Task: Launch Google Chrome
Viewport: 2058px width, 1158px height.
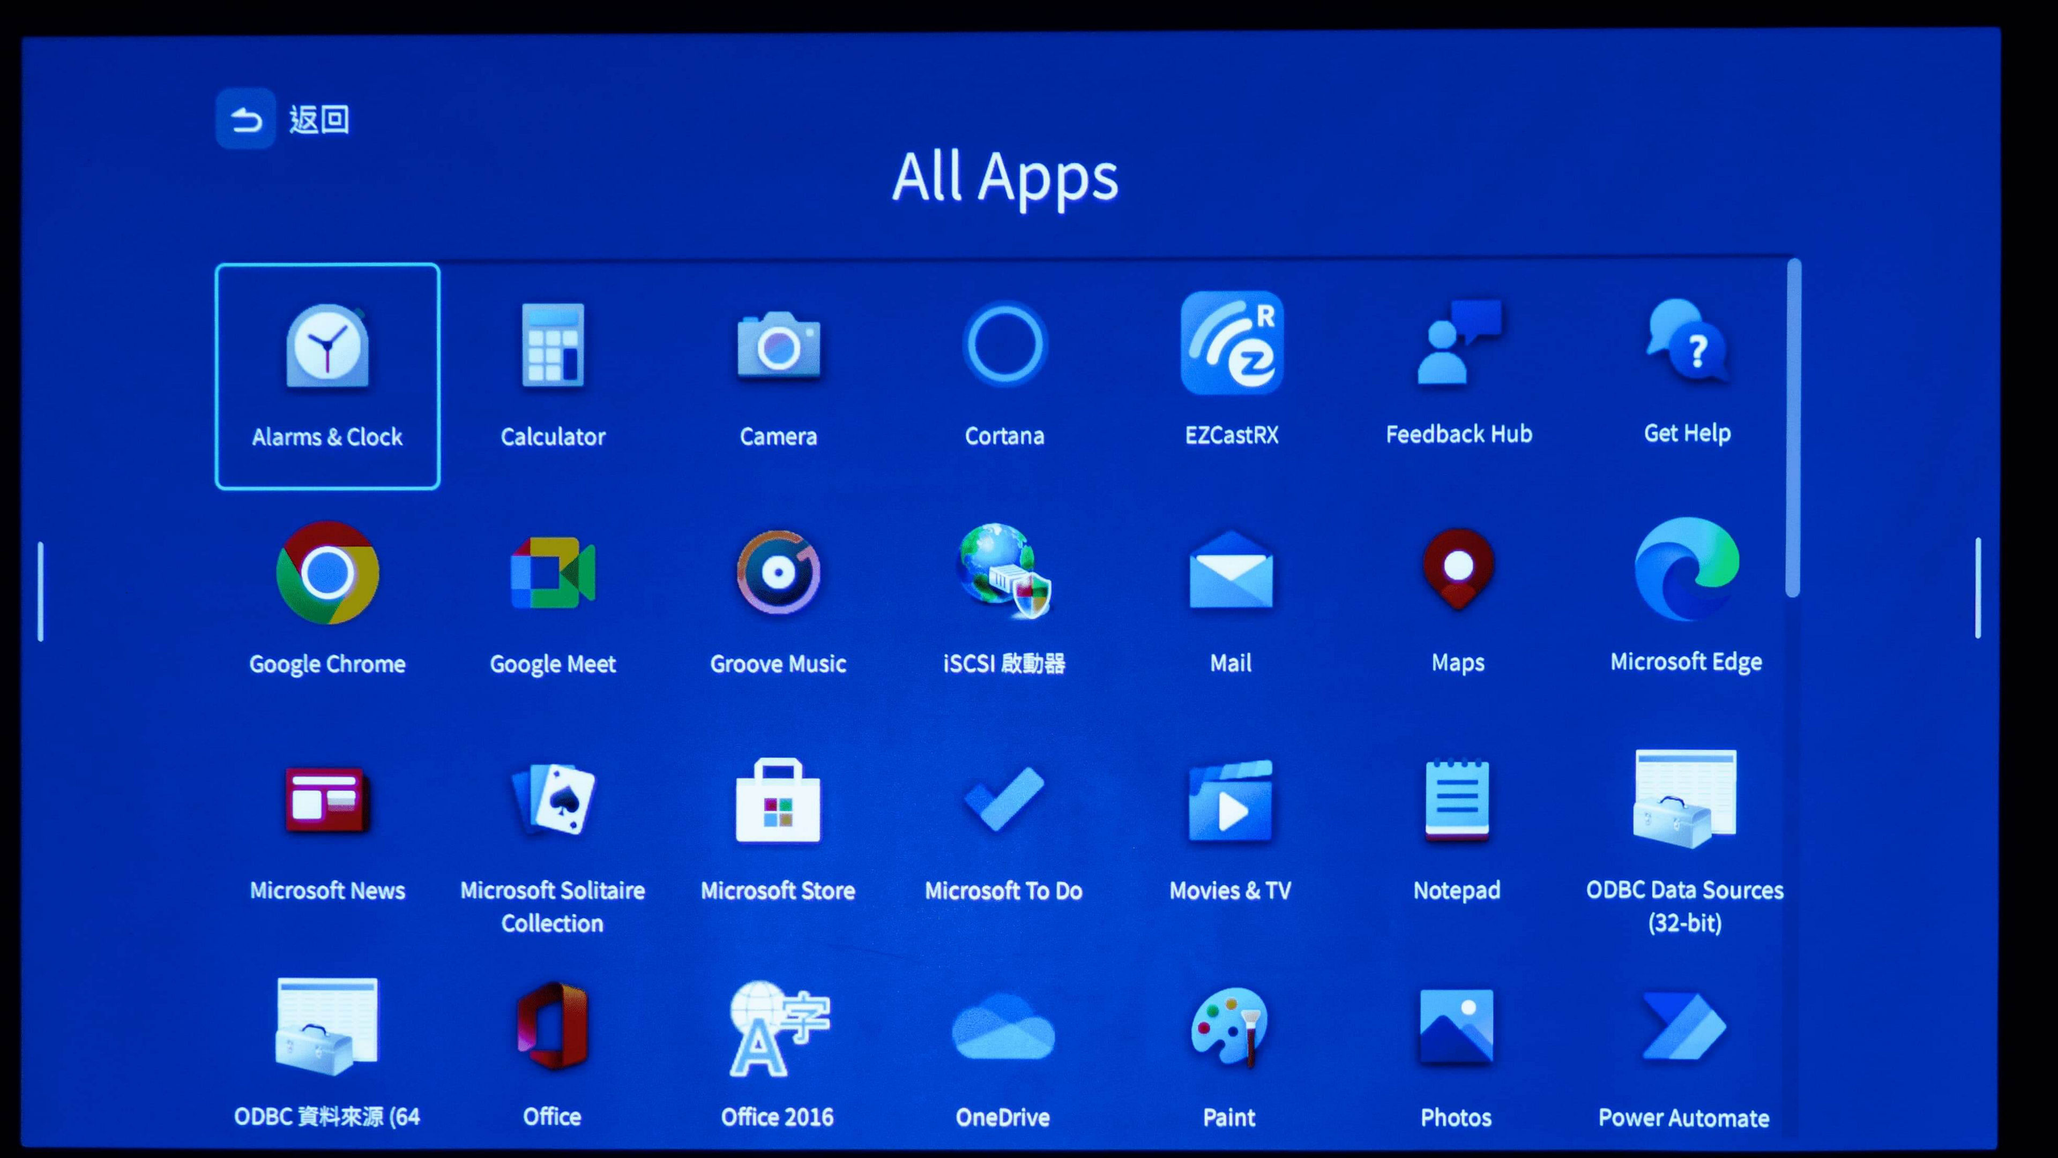Action: click(x=327, y=599)
